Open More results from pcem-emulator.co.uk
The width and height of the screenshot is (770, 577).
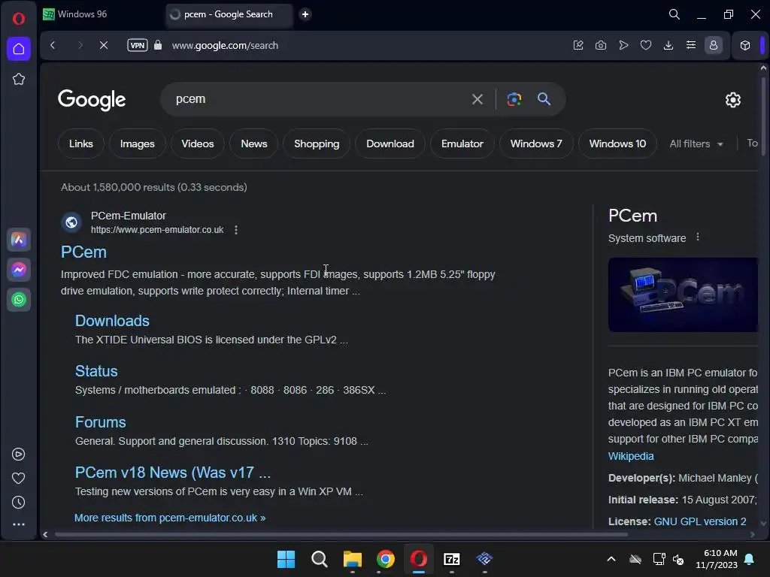(x=170, y=518)
